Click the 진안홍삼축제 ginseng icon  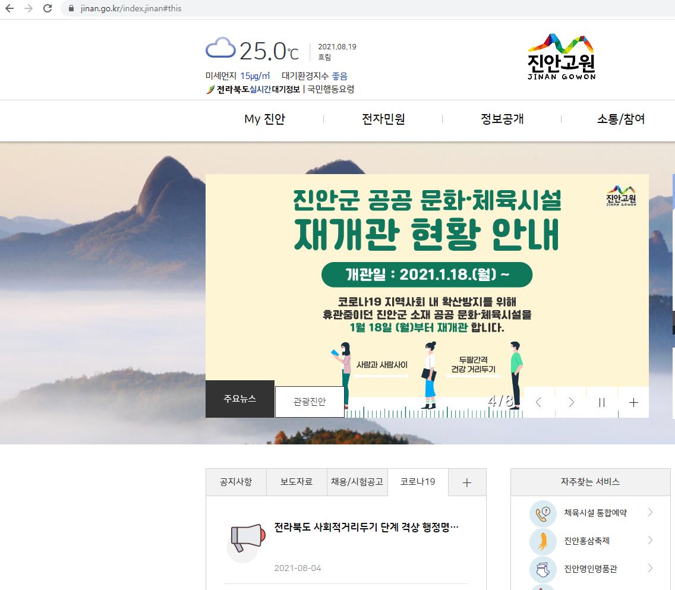coord(543,541)
